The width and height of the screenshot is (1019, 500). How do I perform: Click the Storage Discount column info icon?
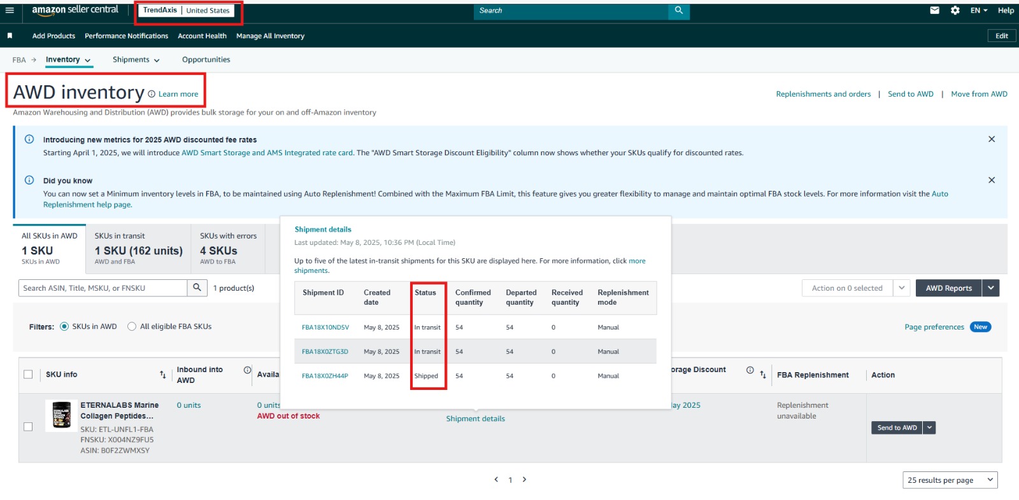750,370
